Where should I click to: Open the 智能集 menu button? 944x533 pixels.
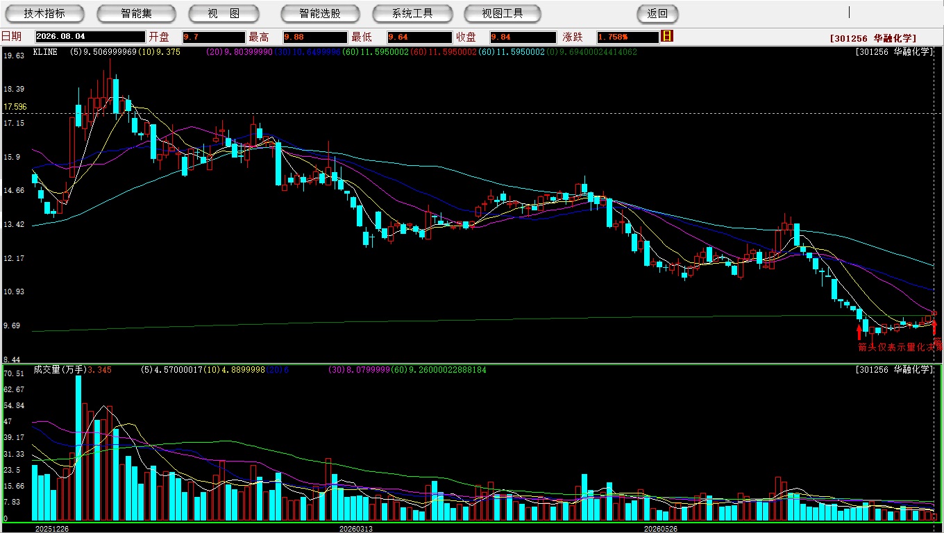point(136,13)
